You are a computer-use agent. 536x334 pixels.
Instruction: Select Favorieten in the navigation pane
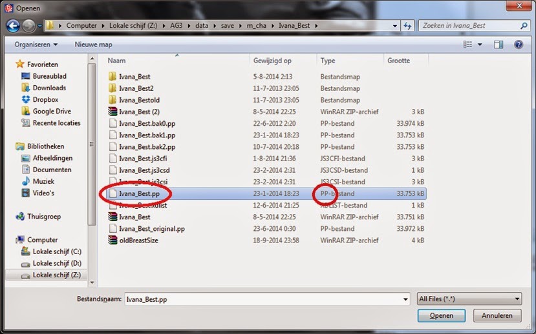click(43, 64)
